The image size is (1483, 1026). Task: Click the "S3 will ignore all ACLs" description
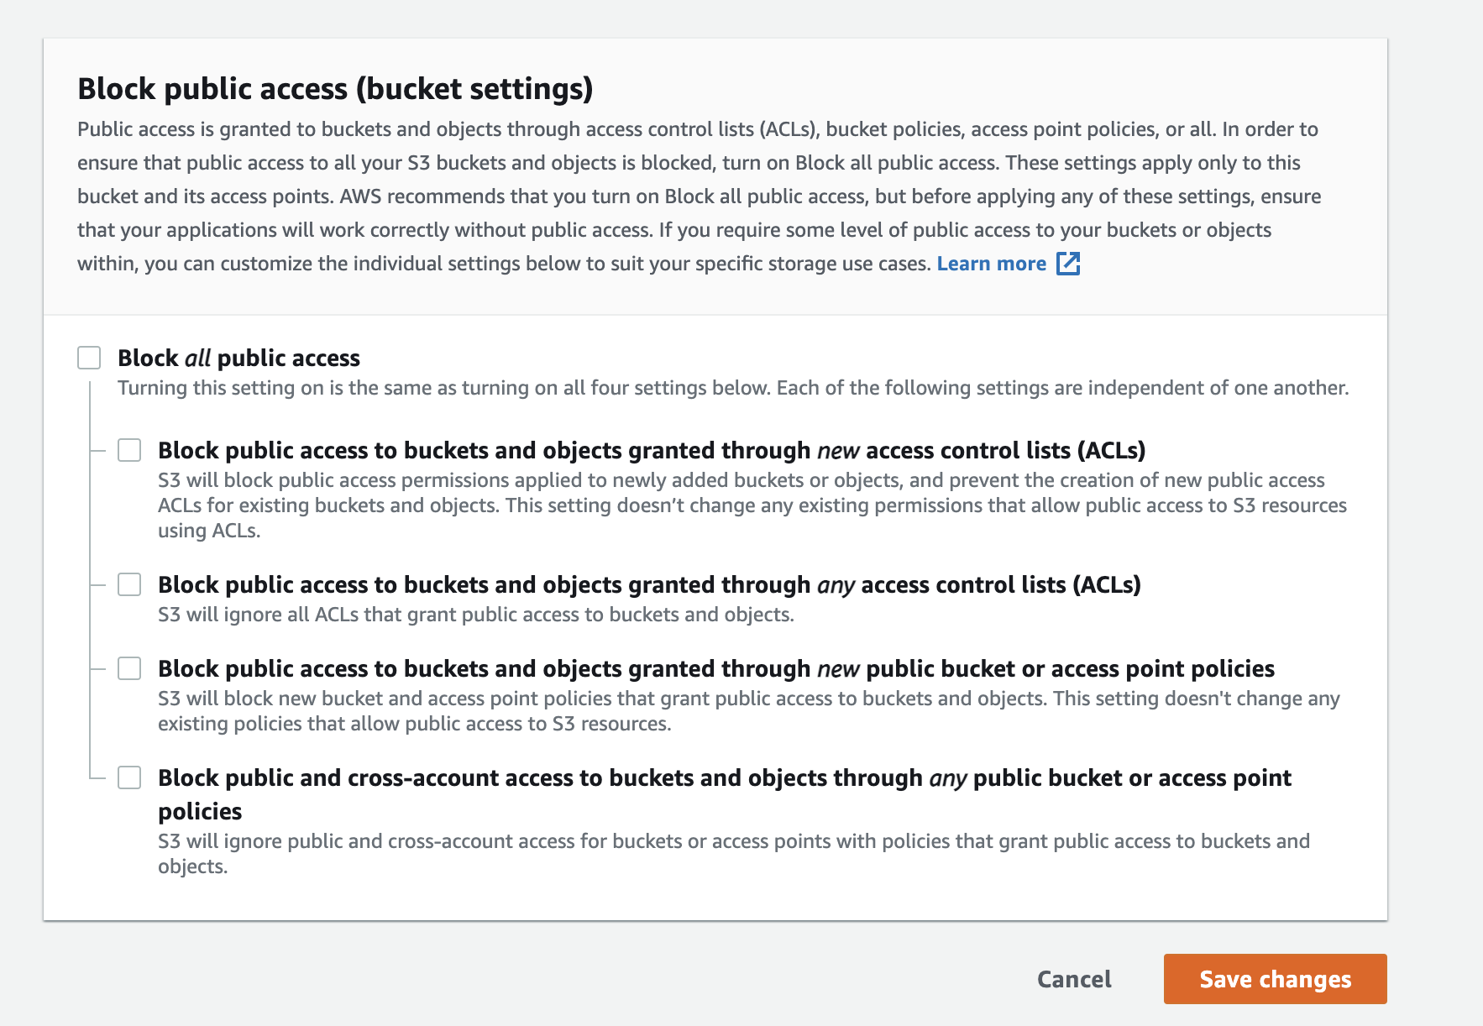tap(475, 615)
